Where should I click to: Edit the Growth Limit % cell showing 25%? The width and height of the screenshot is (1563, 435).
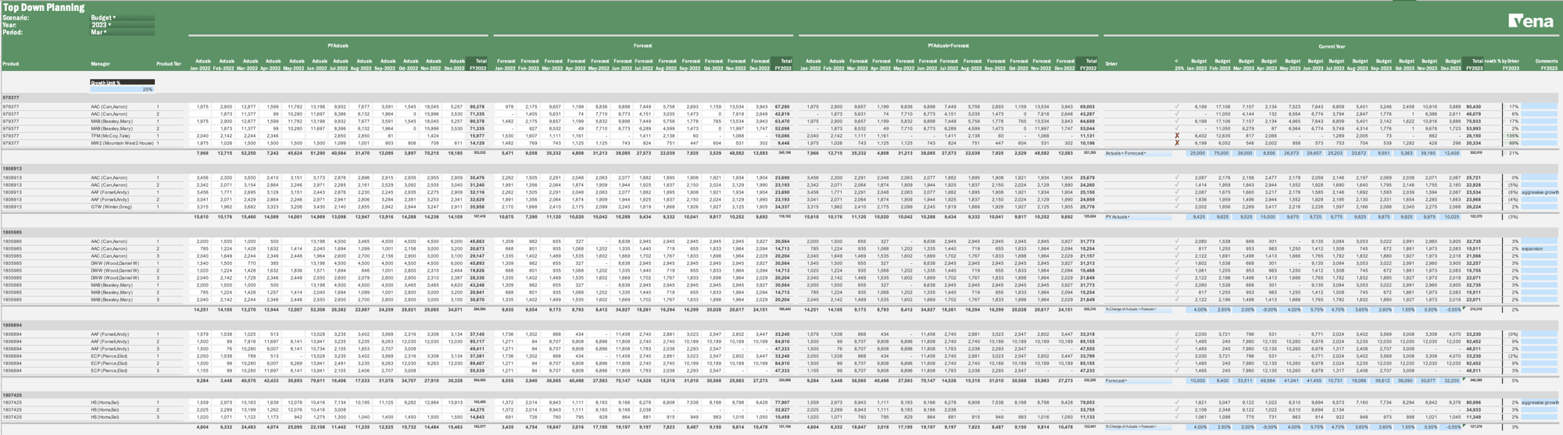pos(122,89)
